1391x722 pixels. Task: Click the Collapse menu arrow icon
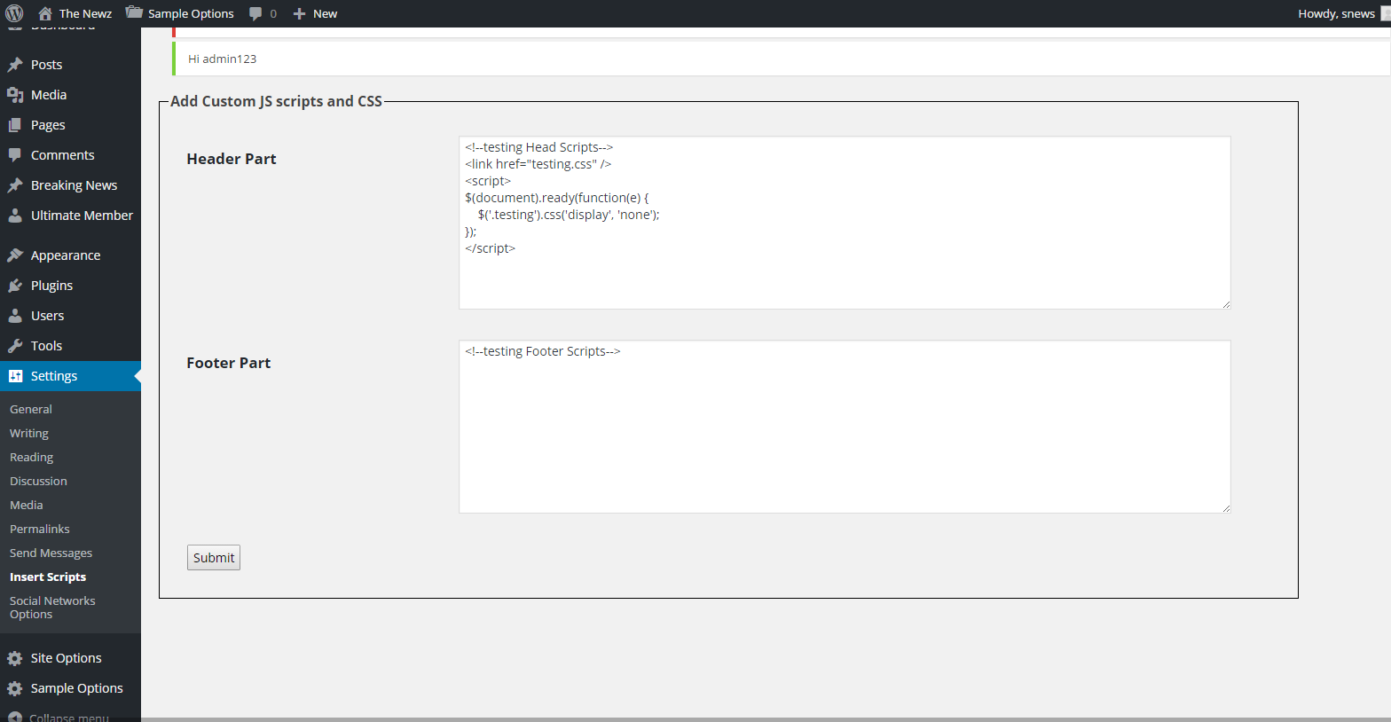[x=15, y=717]
